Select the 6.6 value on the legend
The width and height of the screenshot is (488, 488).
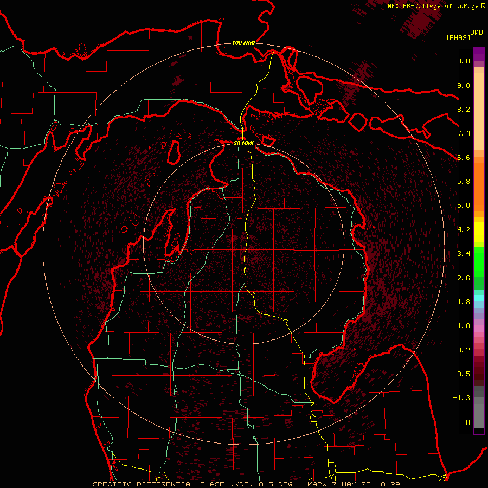click(x=464, y=157)
